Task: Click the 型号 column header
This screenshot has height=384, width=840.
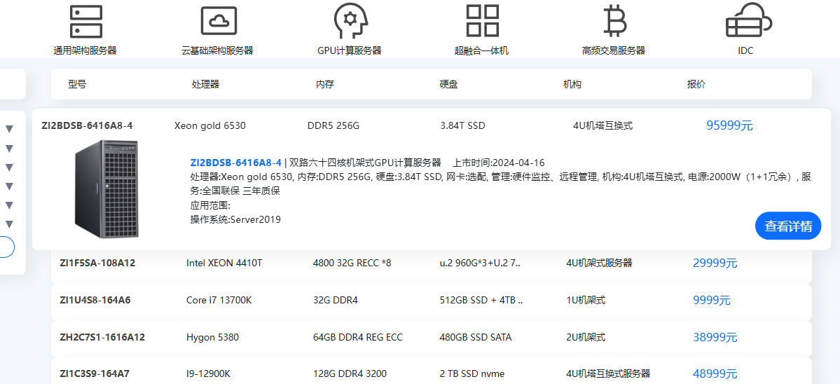Action: (77, 84)
